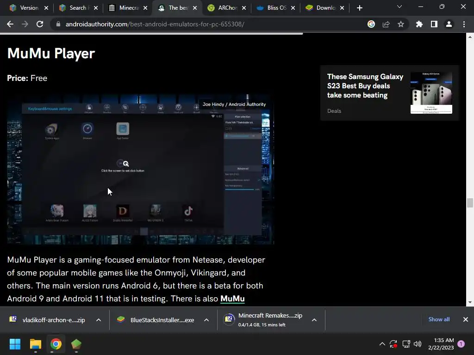Viewport: 474px width, 355px height.
Task: Click the browser forward arrow
Action: tap(25, 24)
